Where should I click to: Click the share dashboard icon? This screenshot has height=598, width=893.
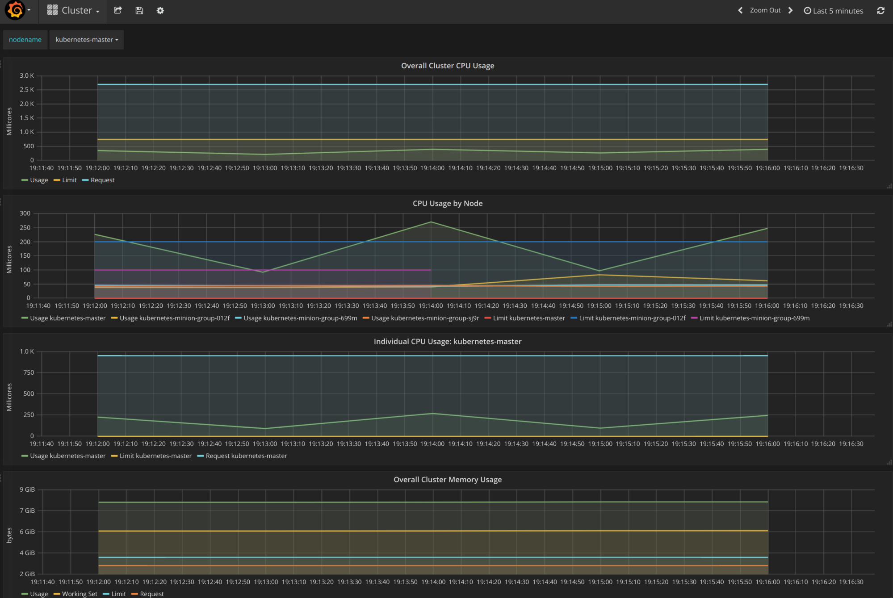(118, 10)
